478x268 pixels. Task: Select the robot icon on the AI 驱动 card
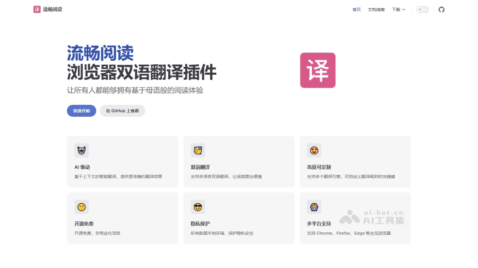pyautogui.click(x=82, y=150)
